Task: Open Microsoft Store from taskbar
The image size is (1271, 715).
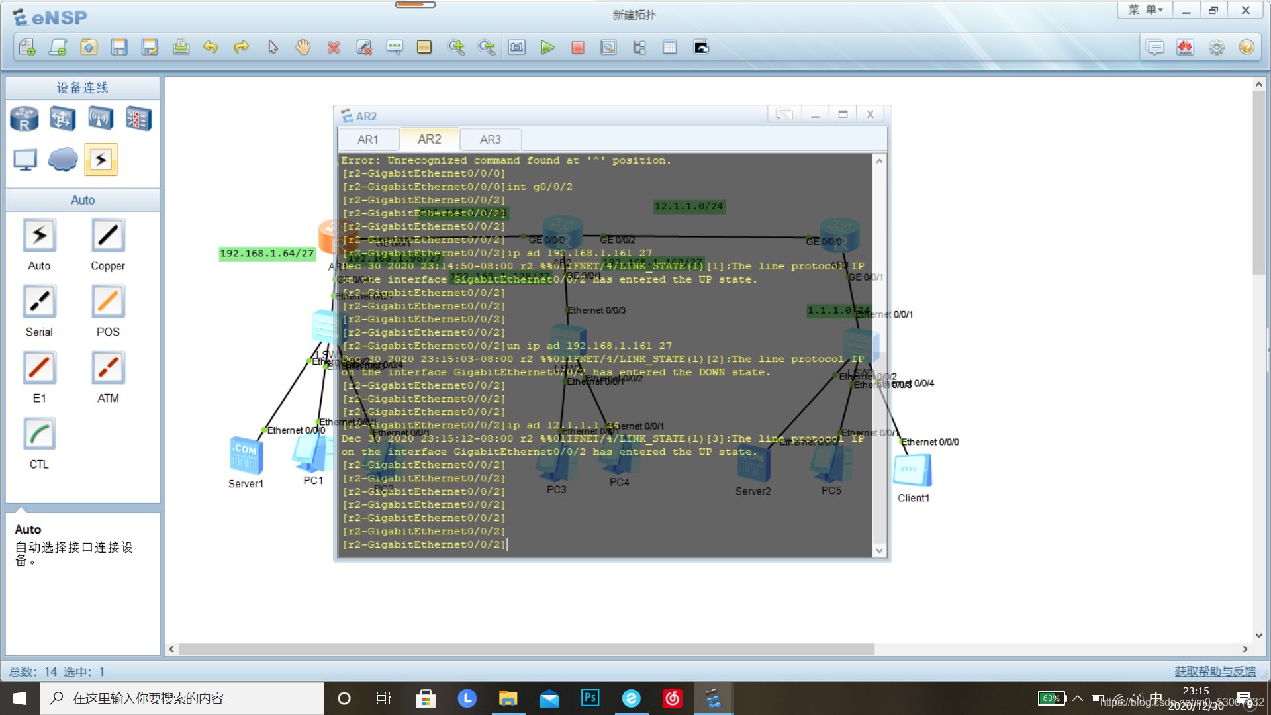Action: pos(426,698)
